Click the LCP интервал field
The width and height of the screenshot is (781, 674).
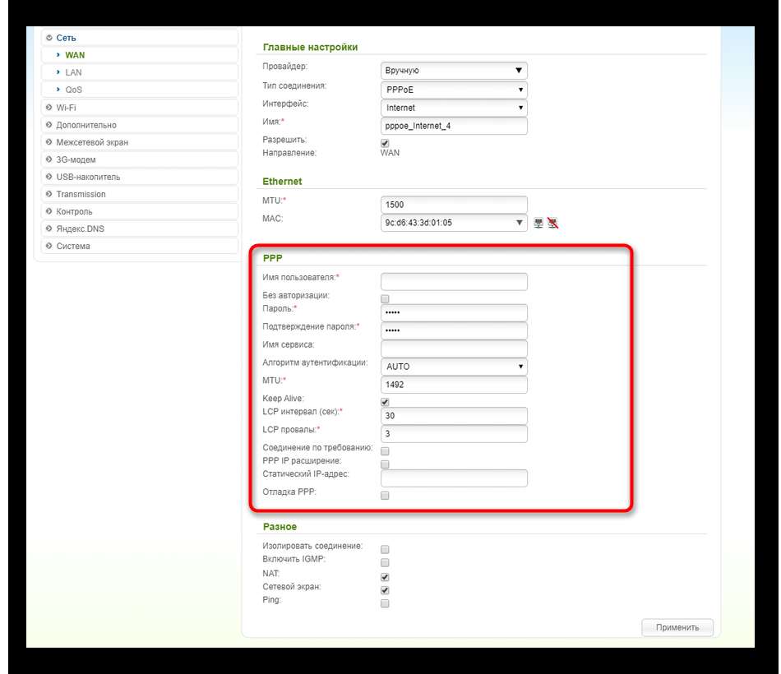pos(454,415)
